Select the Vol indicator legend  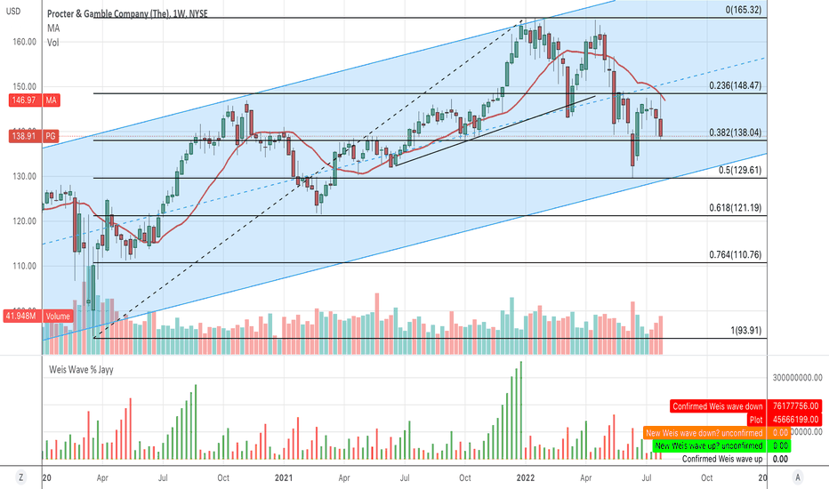[x=52, y=43]
